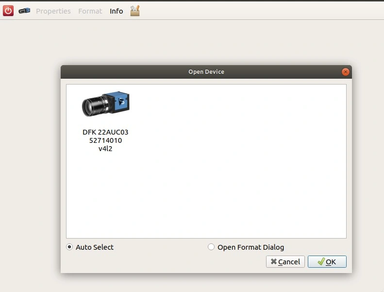Viewport: 384px width, 292px height.
Task: Choose the Open Format Dialog radio option
Action: click(211, 247)
